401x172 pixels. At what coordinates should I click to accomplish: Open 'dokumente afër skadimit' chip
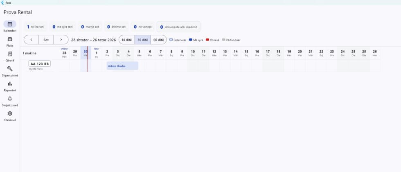178,27
